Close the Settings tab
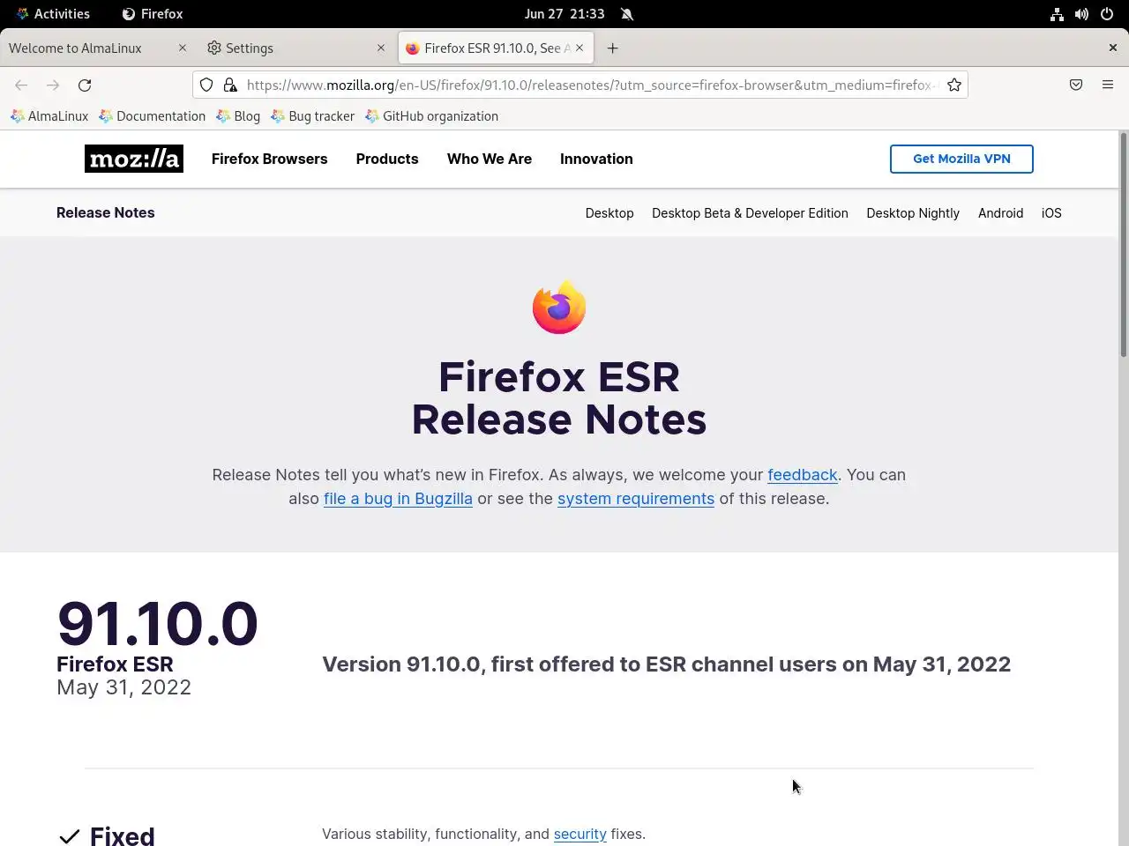Image resolution: width=1129 pixels, height=846 pixels. tap(381, 48)
